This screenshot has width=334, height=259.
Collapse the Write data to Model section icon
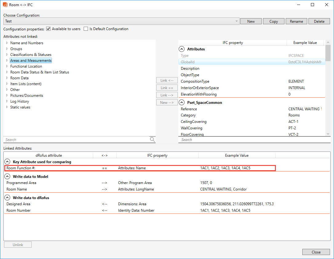[7, 176]
